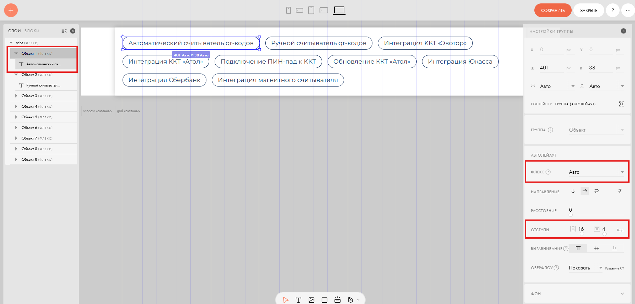
Task: Switch to the Слои tab
Action: pos(15,31)
